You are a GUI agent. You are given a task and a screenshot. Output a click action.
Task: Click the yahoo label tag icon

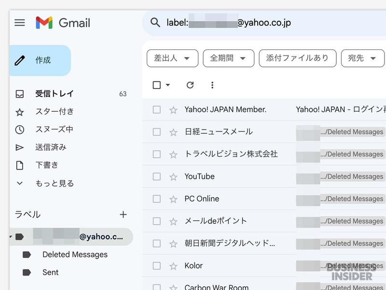(20, 237)
